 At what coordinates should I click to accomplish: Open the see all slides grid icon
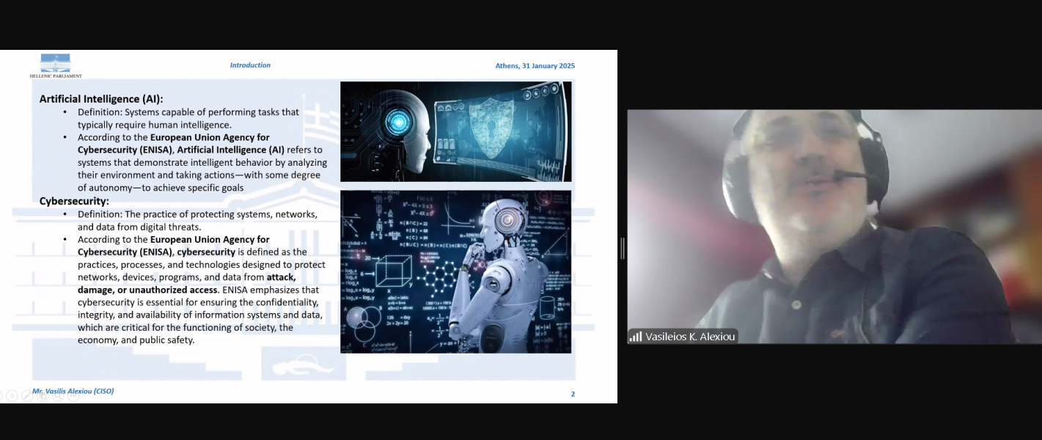43,396
